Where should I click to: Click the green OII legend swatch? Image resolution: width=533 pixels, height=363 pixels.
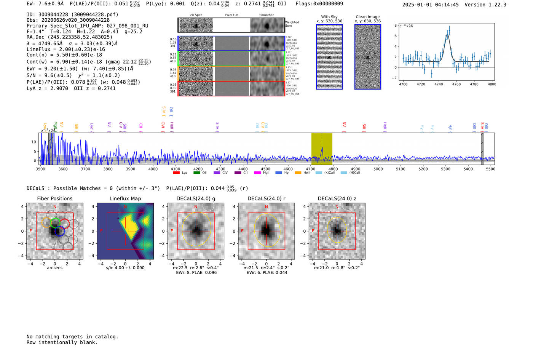coord(196,173)
